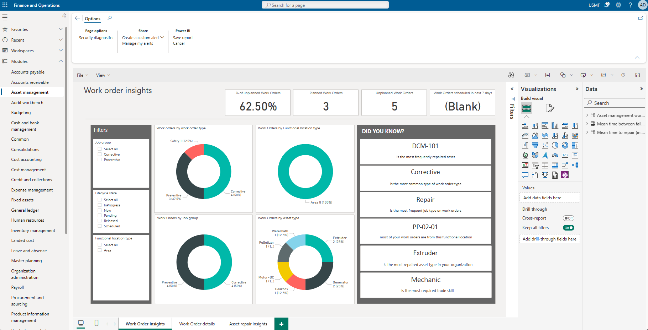Open the Asset repair insights tab

tap(248, 324)
